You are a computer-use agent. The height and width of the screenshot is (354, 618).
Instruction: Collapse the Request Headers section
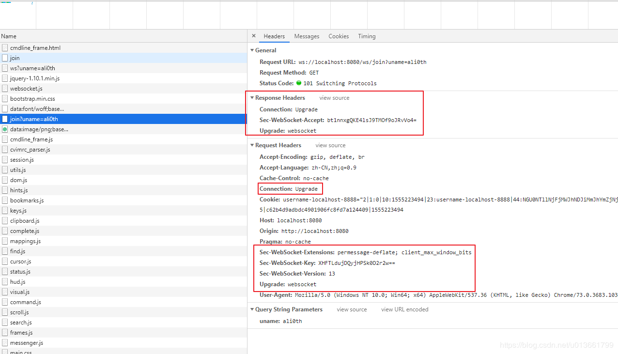click(252, 145)
